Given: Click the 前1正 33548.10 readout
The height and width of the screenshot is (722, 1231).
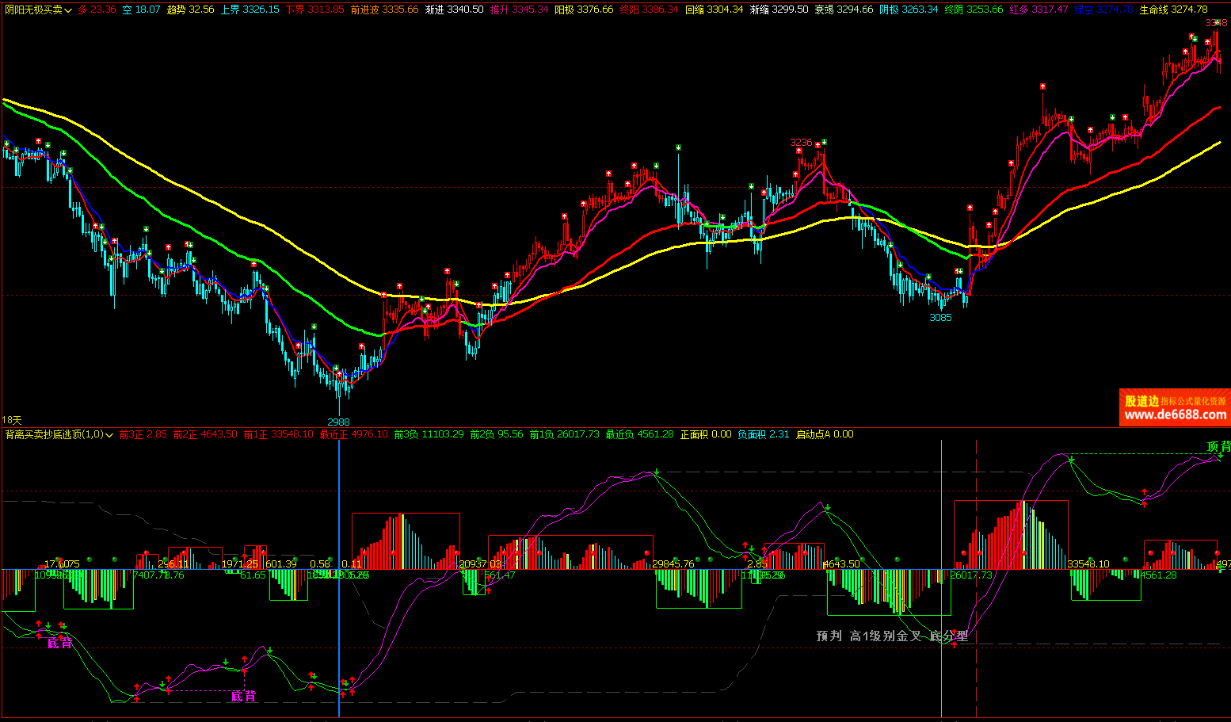Looking at the screenshot, I should point(278,434).
